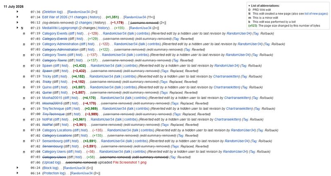Image resolution: width=331 pixels, height=176 pixels.
Task: Open hist for Sensenbourg 07:17 row
Action: (75, 141)
